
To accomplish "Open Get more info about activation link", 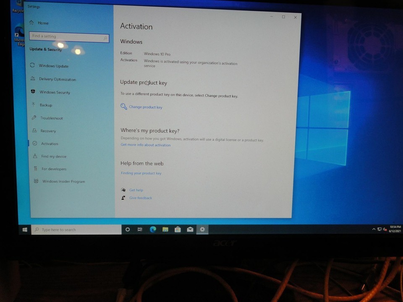I will point(145,145).
